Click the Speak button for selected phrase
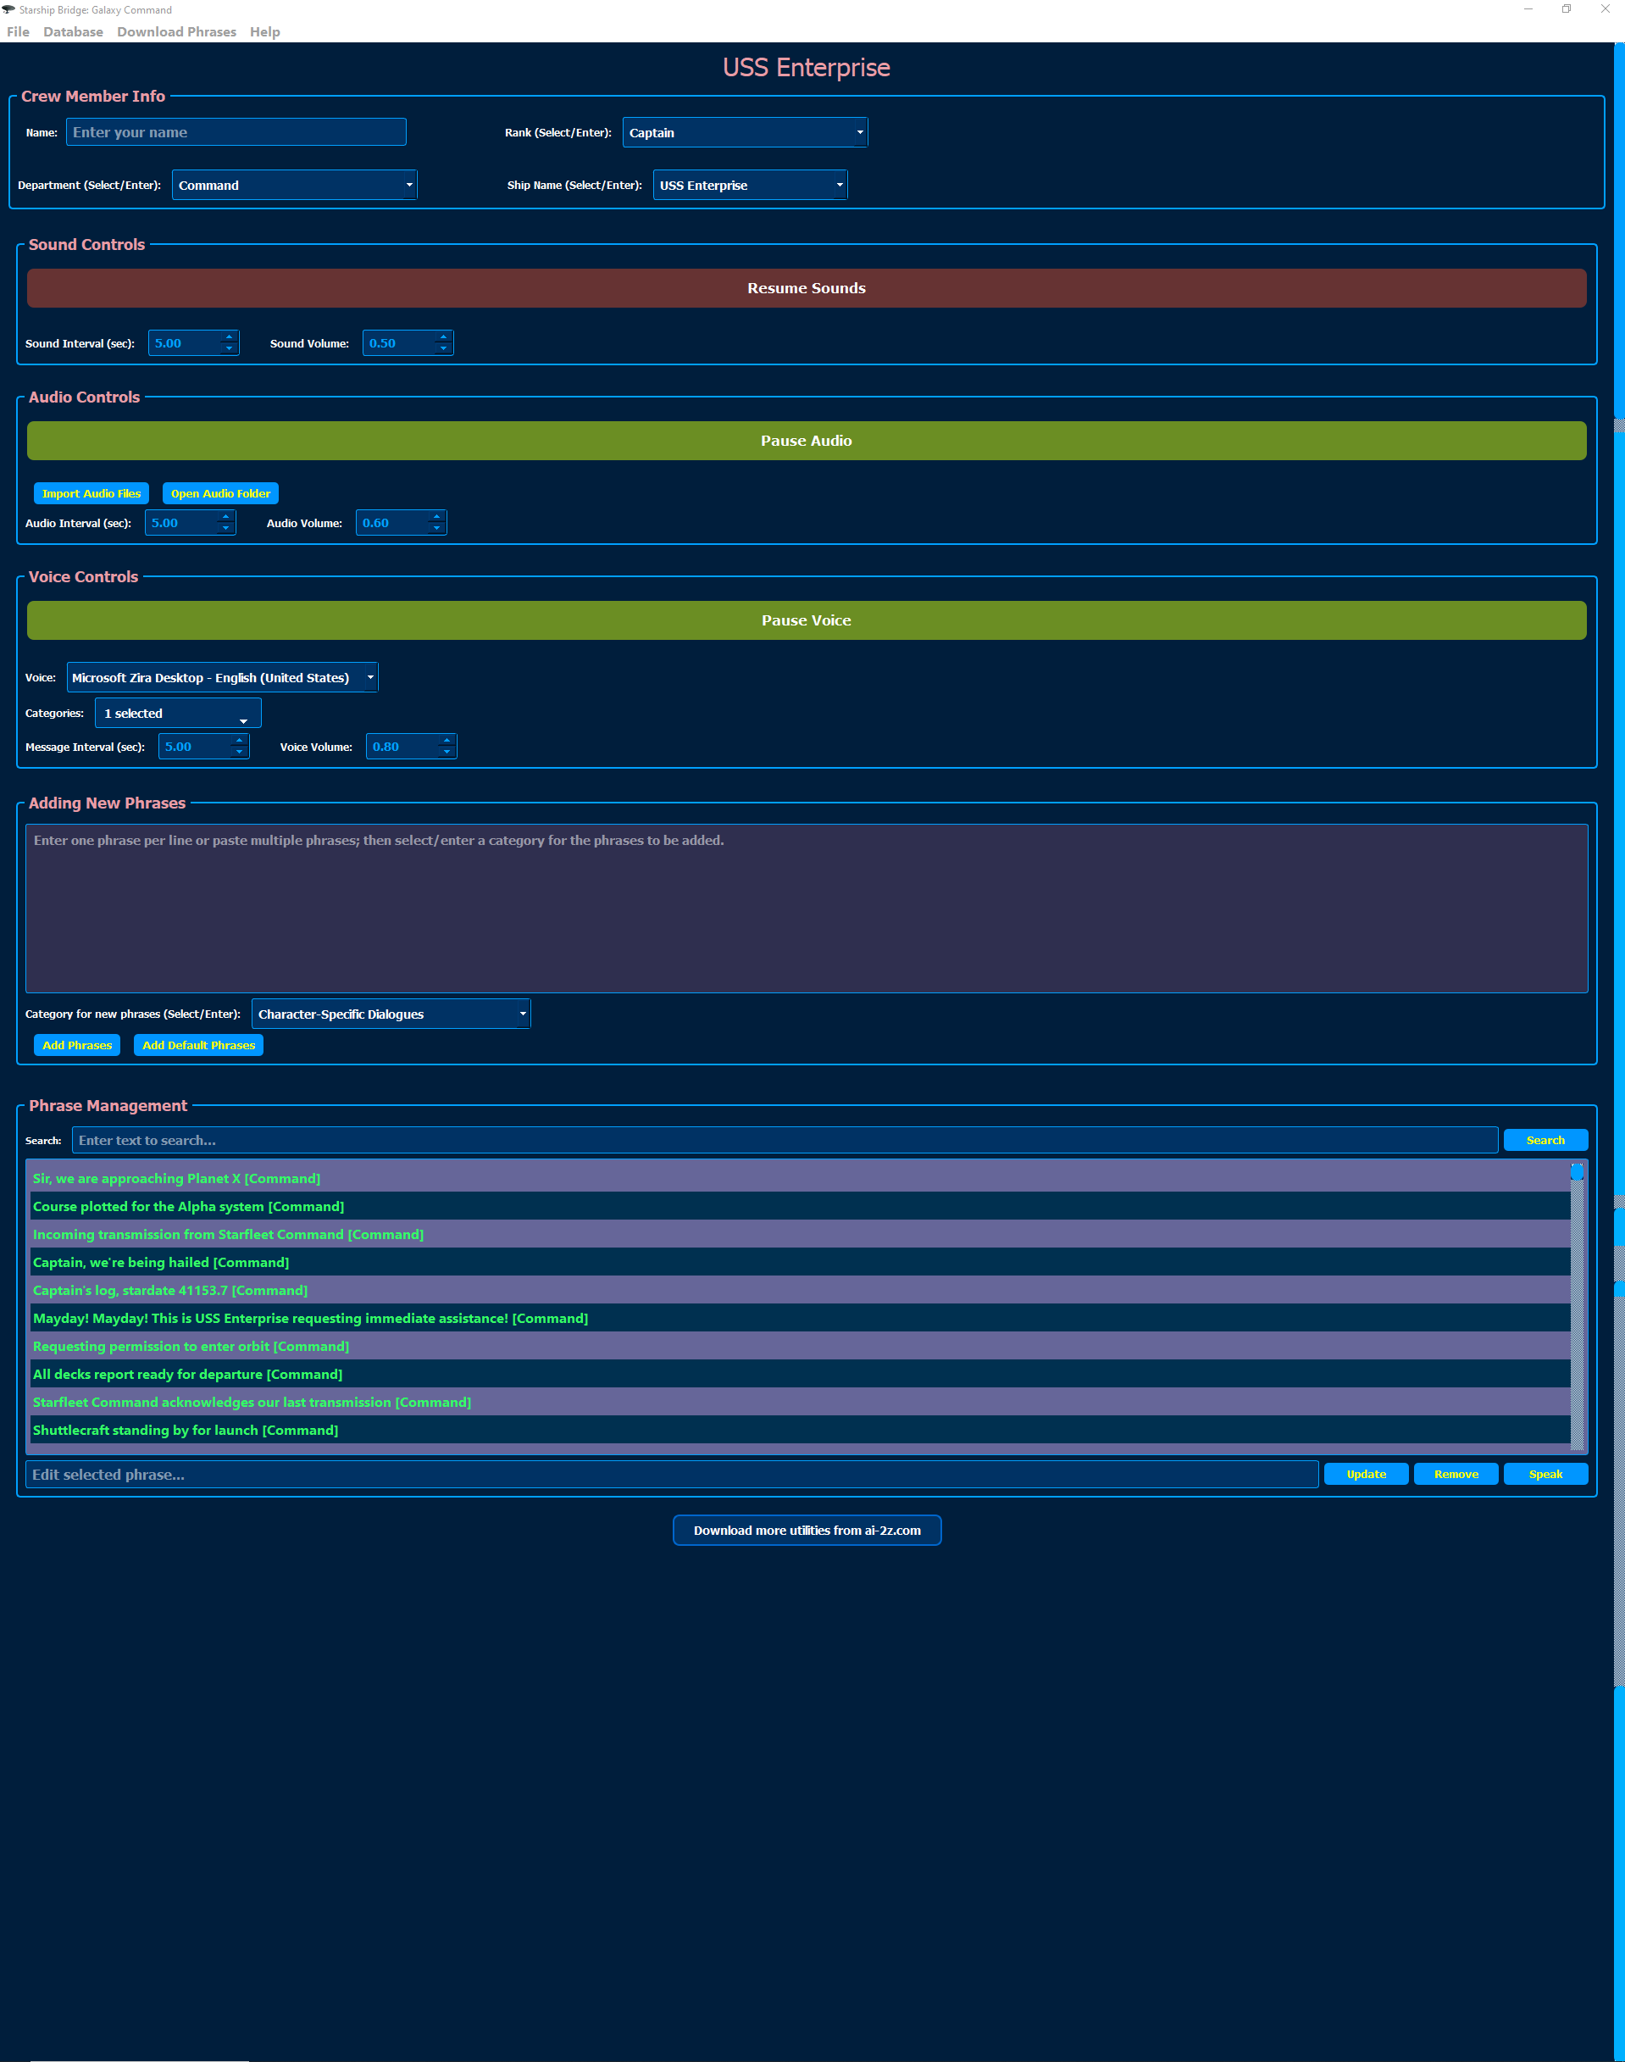Screen dimensions: 1625x2062 [1545, 1474]
